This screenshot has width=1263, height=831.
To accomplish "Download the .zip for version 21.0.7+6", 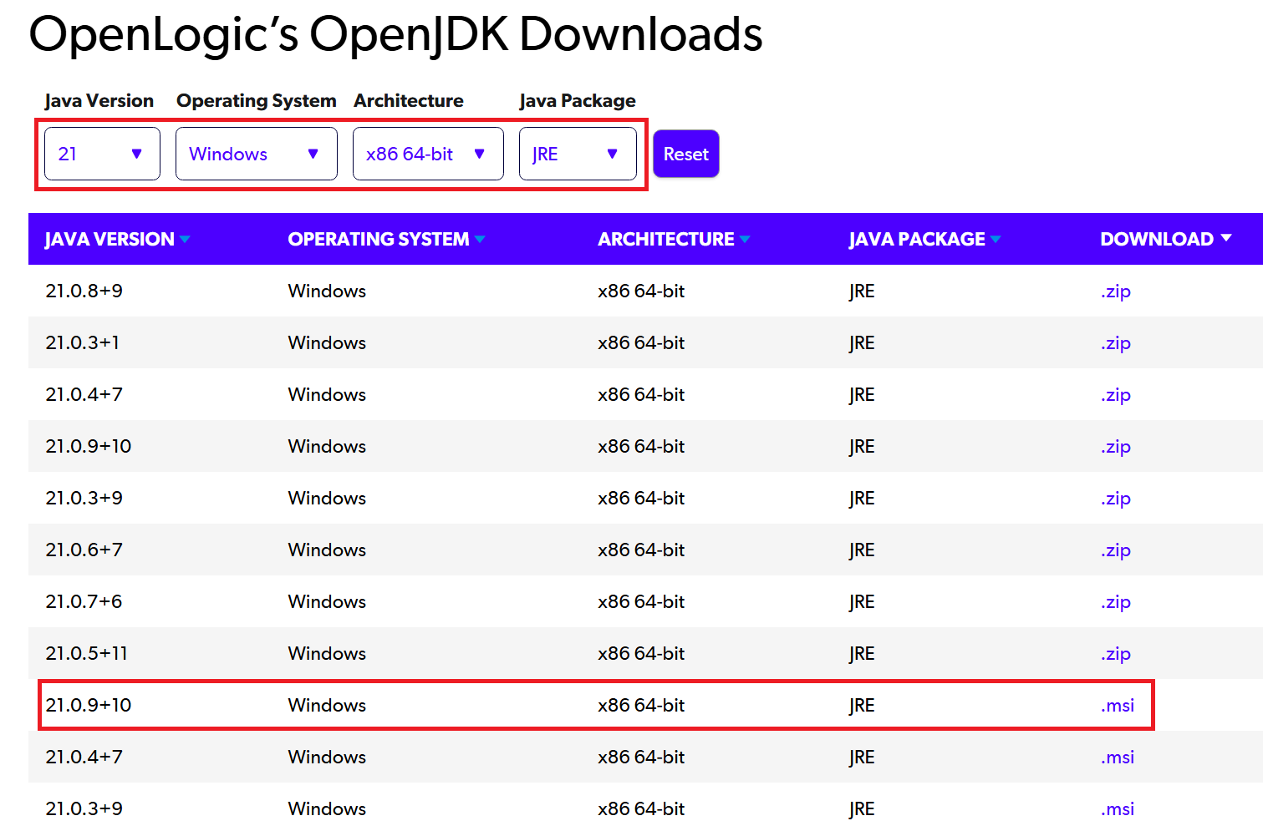I will tap(1115, 602).
